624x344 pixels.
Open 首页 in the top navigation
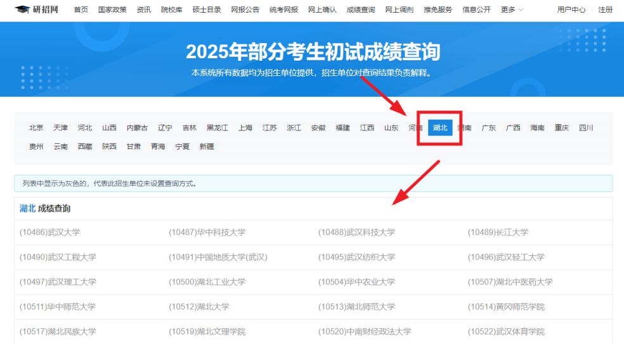click(x=81, y=10)
